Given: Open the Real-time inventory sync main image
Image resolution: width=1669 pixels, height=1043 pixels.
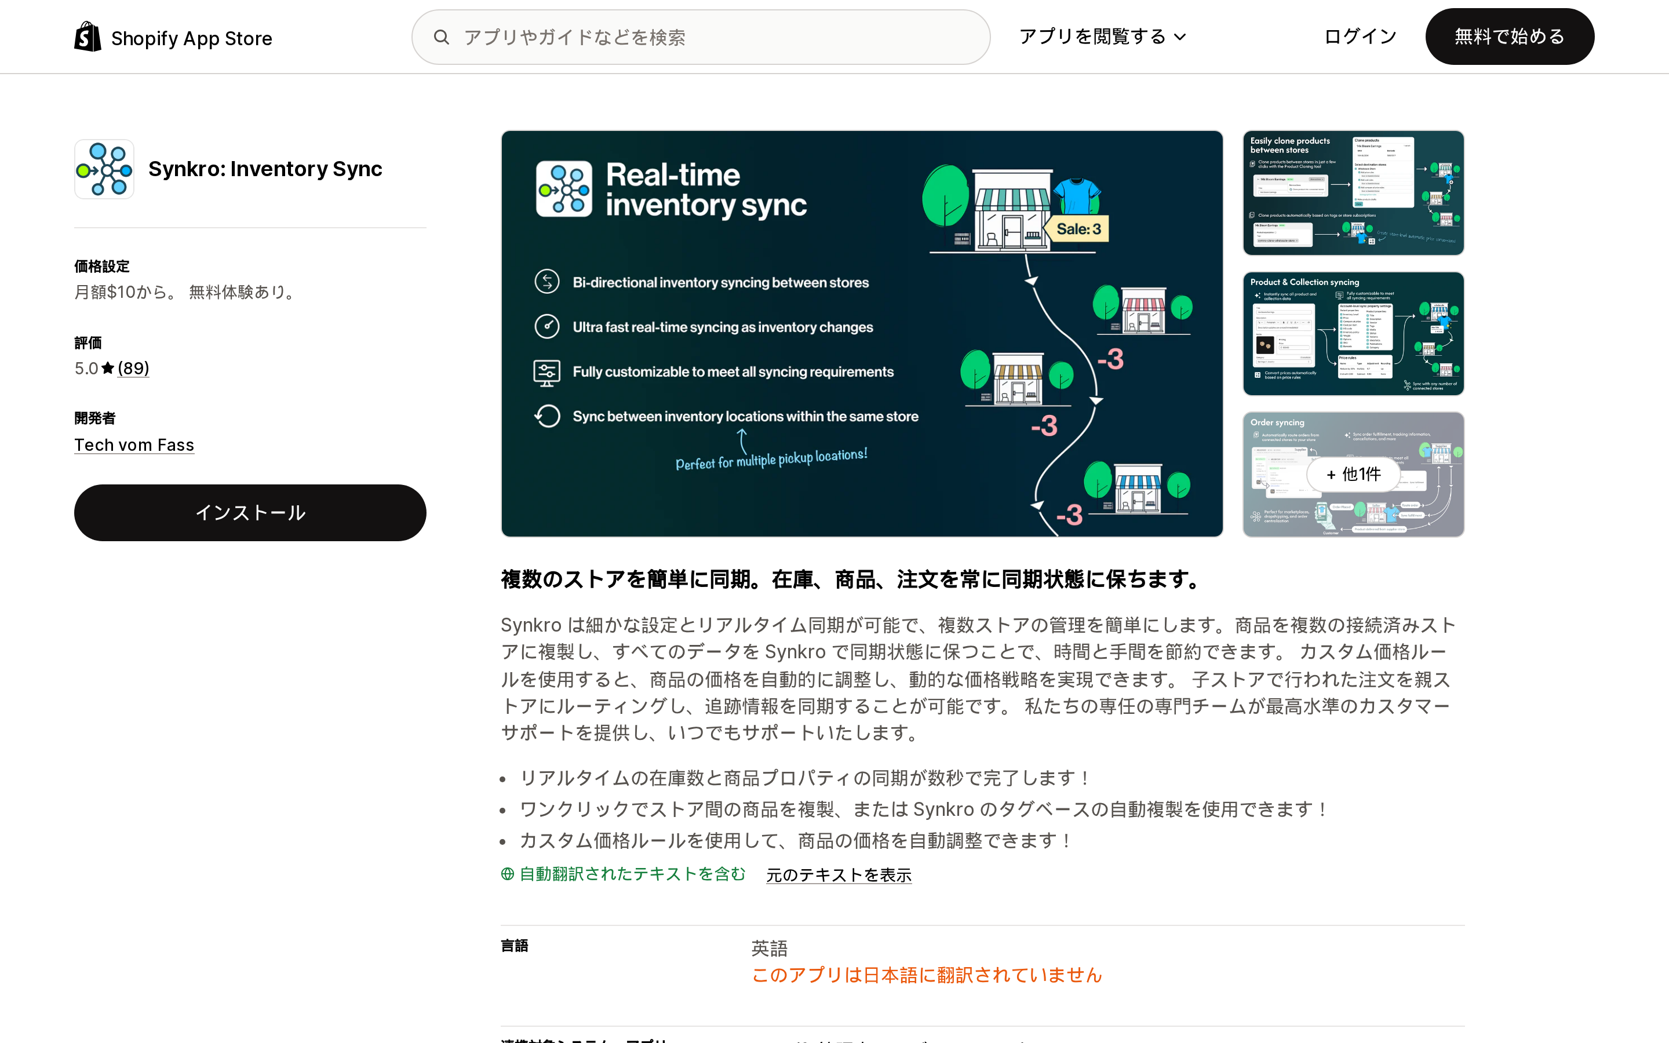Looking at the screenshot, I should pyautogui.click(x=862, y=334).
